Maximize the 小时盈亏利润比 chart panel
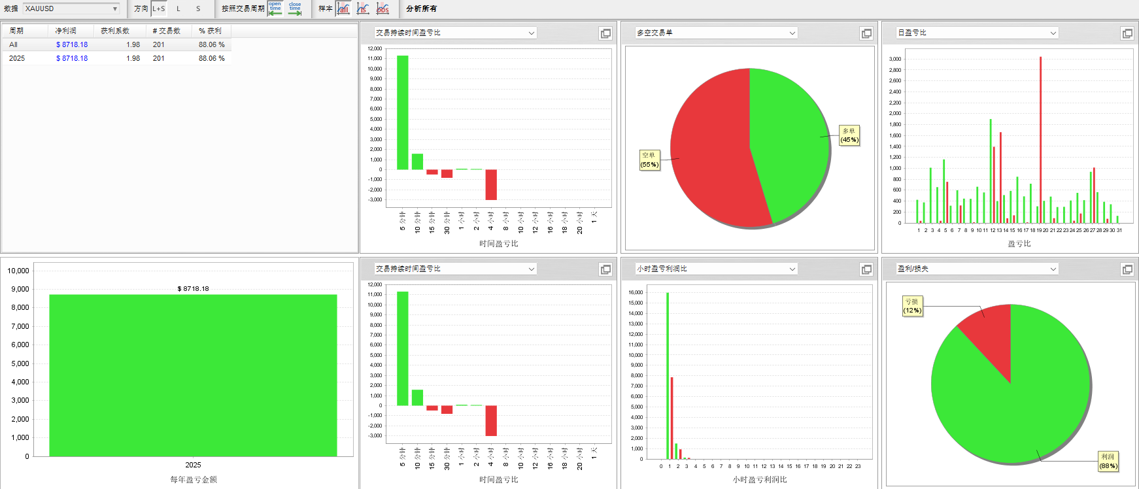The height and width of the screenshot is (489, 1139). (x=866, y=269)
